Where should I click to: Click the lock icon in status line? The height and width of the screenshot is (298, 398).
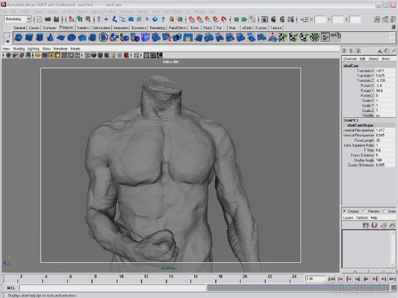pyautogui.click(x=172, y=19)
